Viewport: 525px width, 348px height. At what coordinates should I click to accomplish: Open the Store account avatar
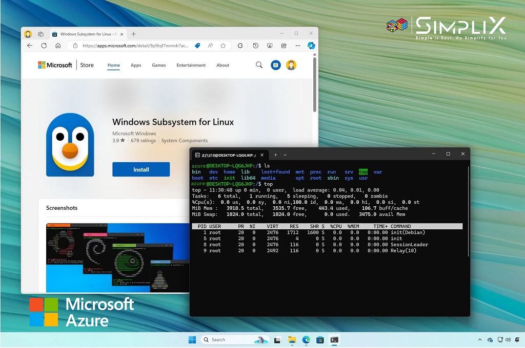(291, 65)
